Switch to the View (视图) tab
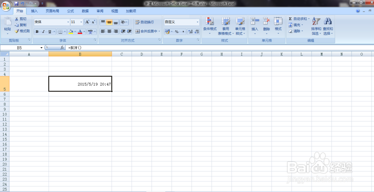 pyautogui.click(x=115, y=11)
